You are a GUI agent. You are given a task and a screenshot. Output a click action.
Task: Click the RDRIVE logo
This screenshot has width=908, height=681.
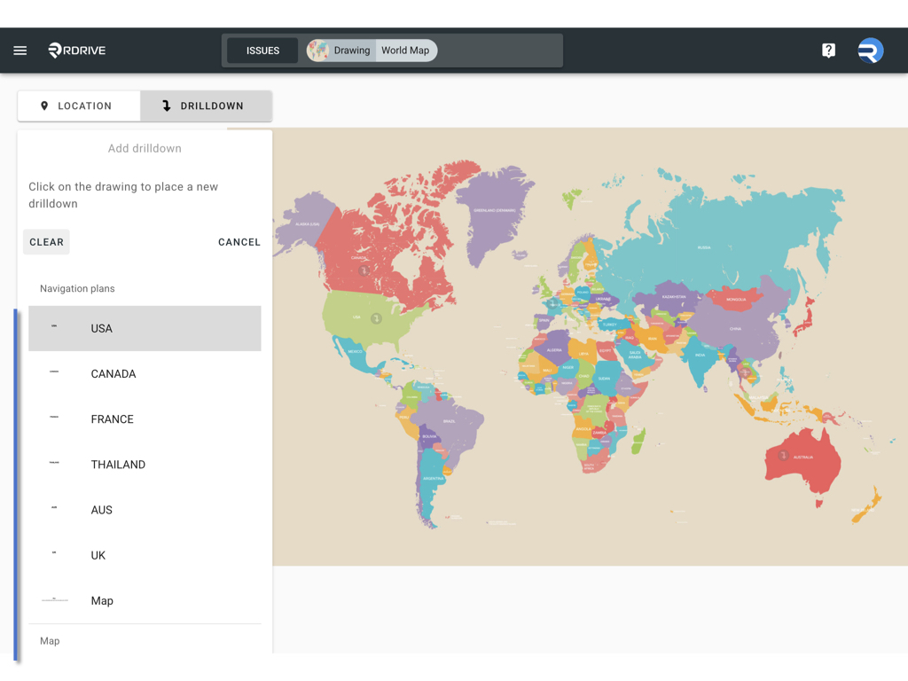click(77, 51)
